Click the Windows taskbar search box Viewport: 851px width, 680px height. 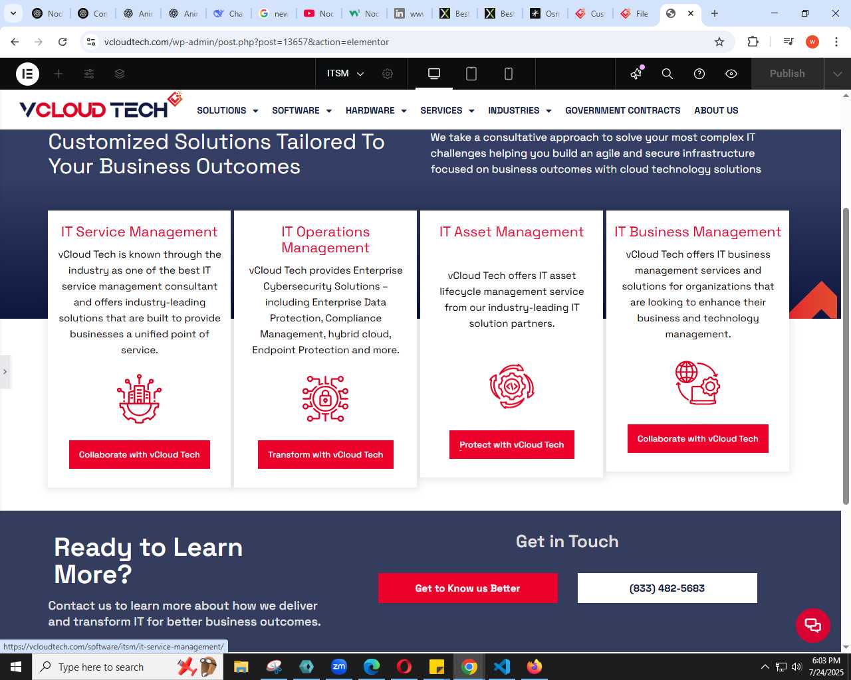[126, 667]
